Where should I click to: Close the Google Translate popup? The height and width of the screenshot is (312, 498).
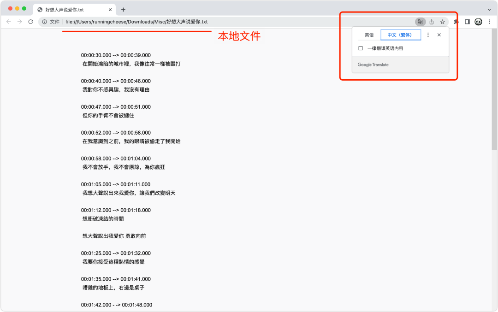[439, 35]
